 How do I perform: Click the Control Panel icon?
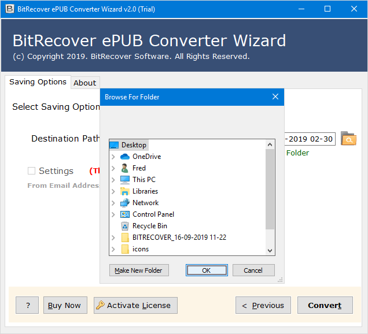click(125, 214)
